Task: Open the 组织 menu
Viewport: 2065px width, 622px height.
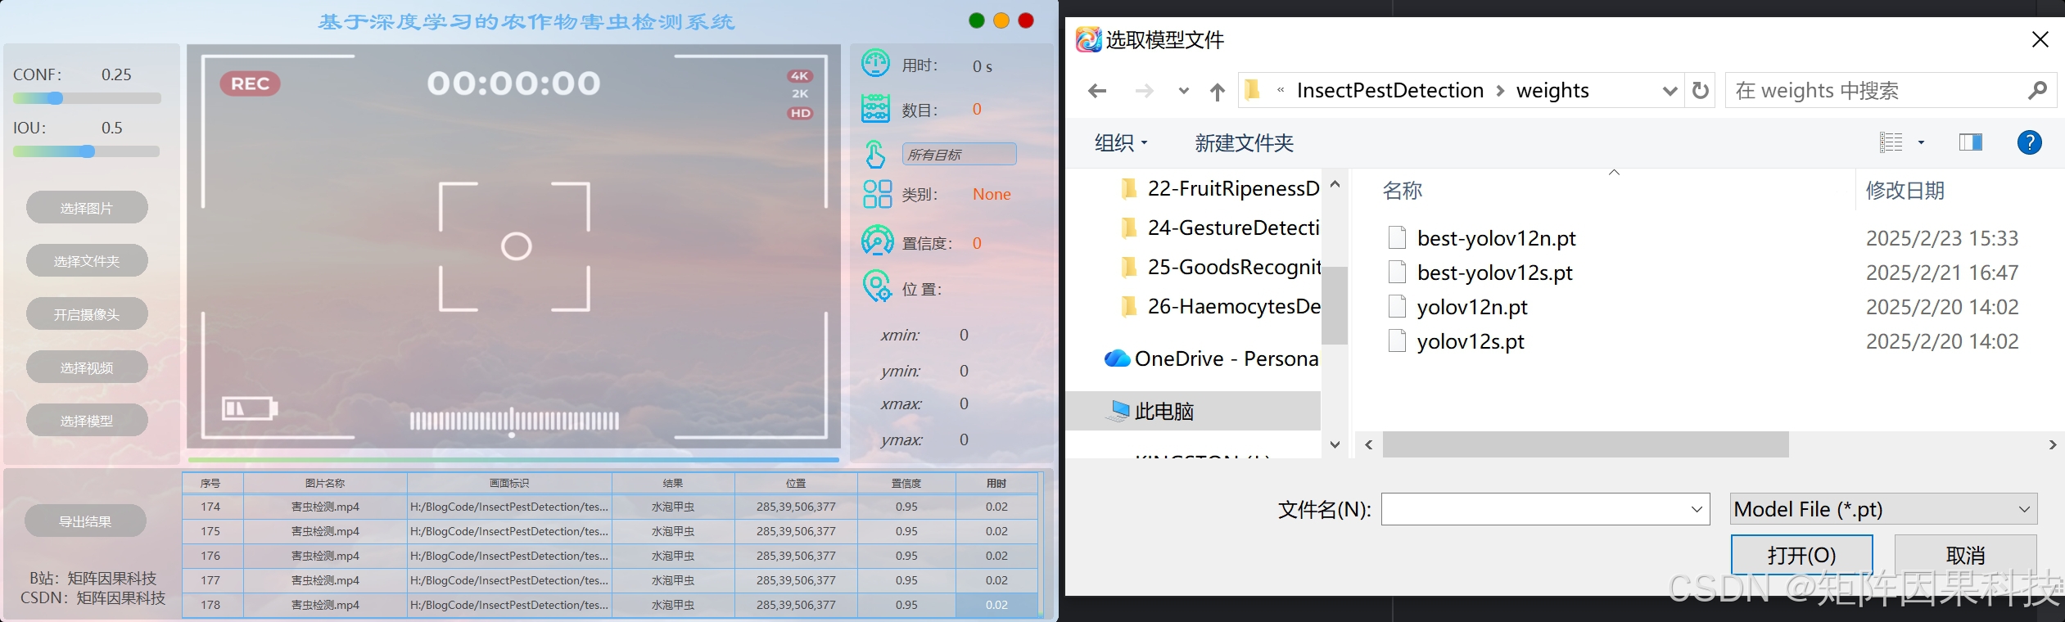Action: [1121, 143]
